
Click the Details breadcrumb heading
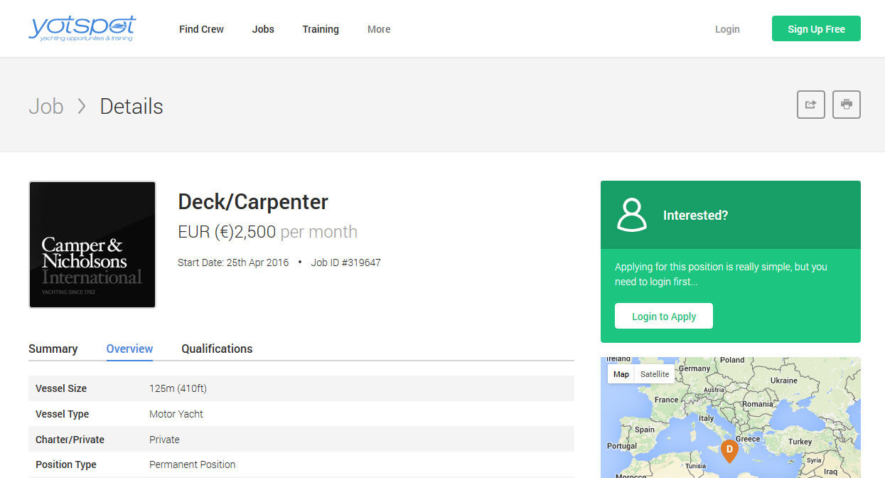click(132, 106)
